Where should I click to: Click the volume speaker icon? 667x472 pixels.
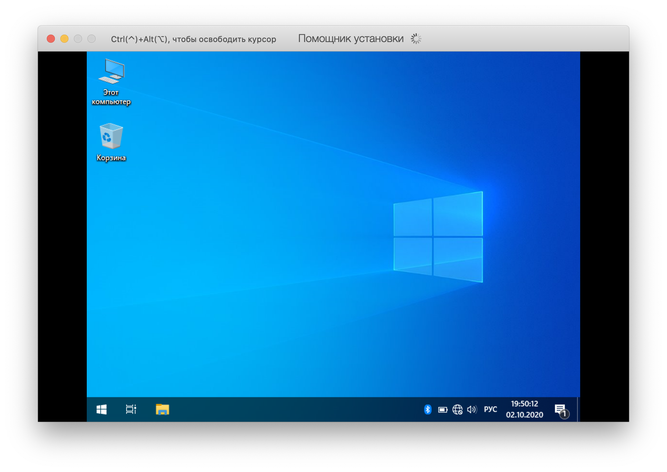pos(472,410)
